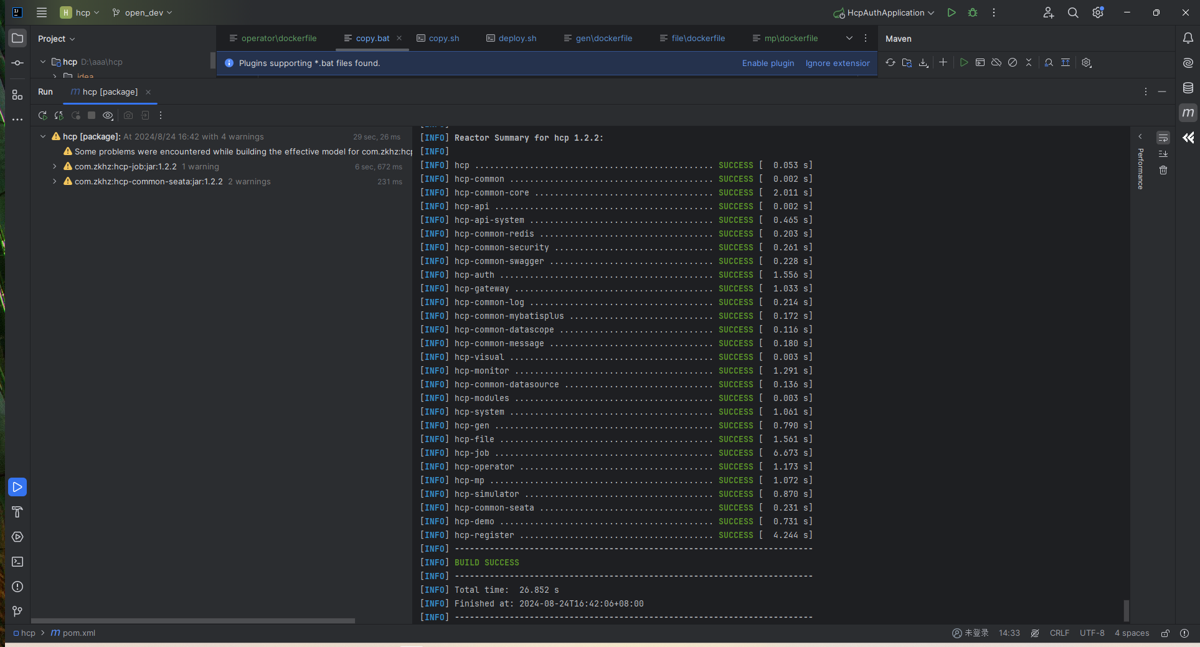Collapse the hcp D:\aaa\hcp tree node

click(x=43, y=62)
